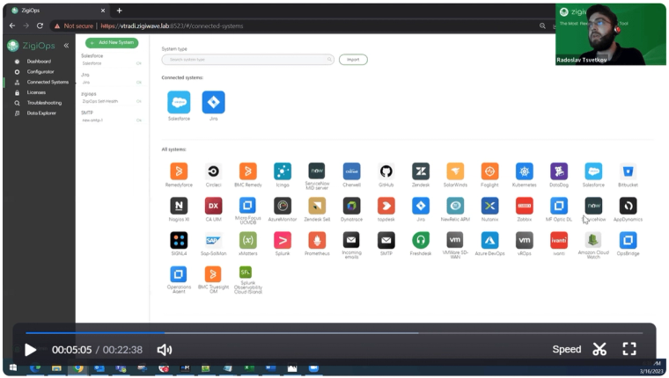Select the Dynatrace system icon
Screen dimensions: 669x378
(351, 206)
